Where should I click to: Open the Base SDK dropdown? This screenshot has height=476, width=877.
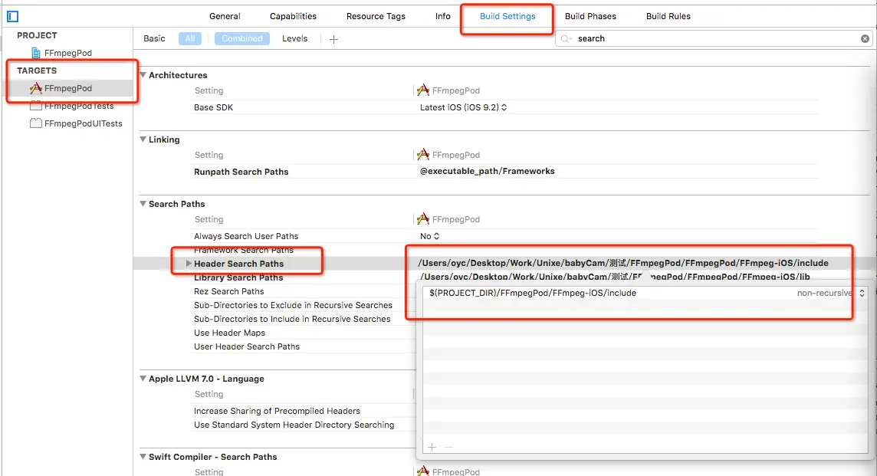(x=464, y=107)
